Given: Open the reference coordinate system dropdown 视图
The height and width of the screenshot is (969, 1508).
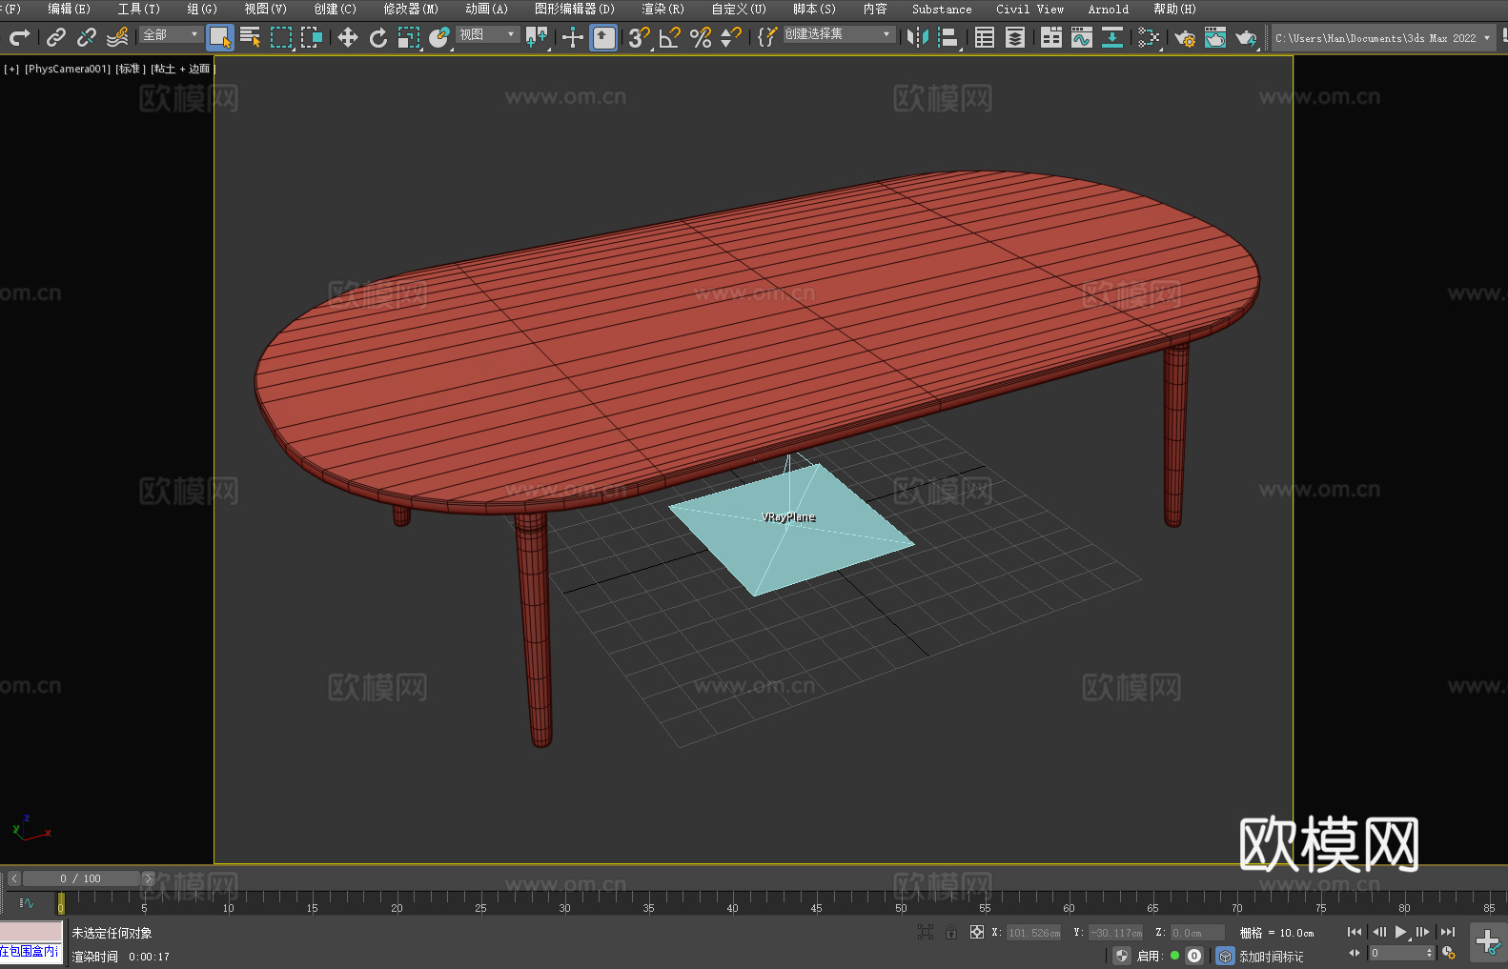Looking at the screenshot, I should coord(487,34).
